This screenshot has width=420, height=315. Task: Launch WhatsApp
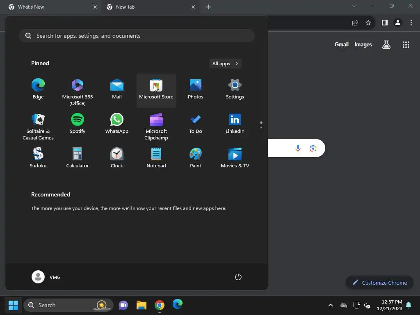(117, 124)
